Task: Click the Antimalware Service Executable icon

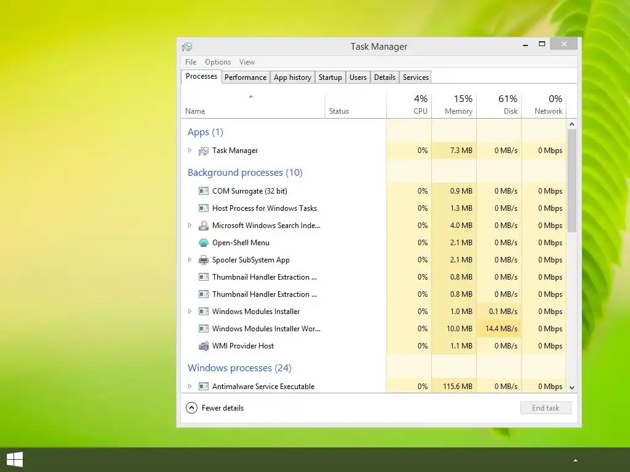Action: (204, 387)
